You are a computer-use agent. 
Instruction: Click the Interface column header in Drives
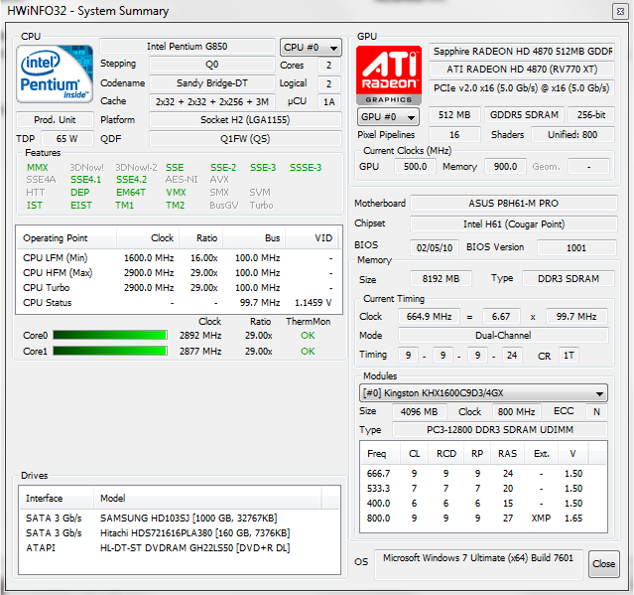coord(57,498)
